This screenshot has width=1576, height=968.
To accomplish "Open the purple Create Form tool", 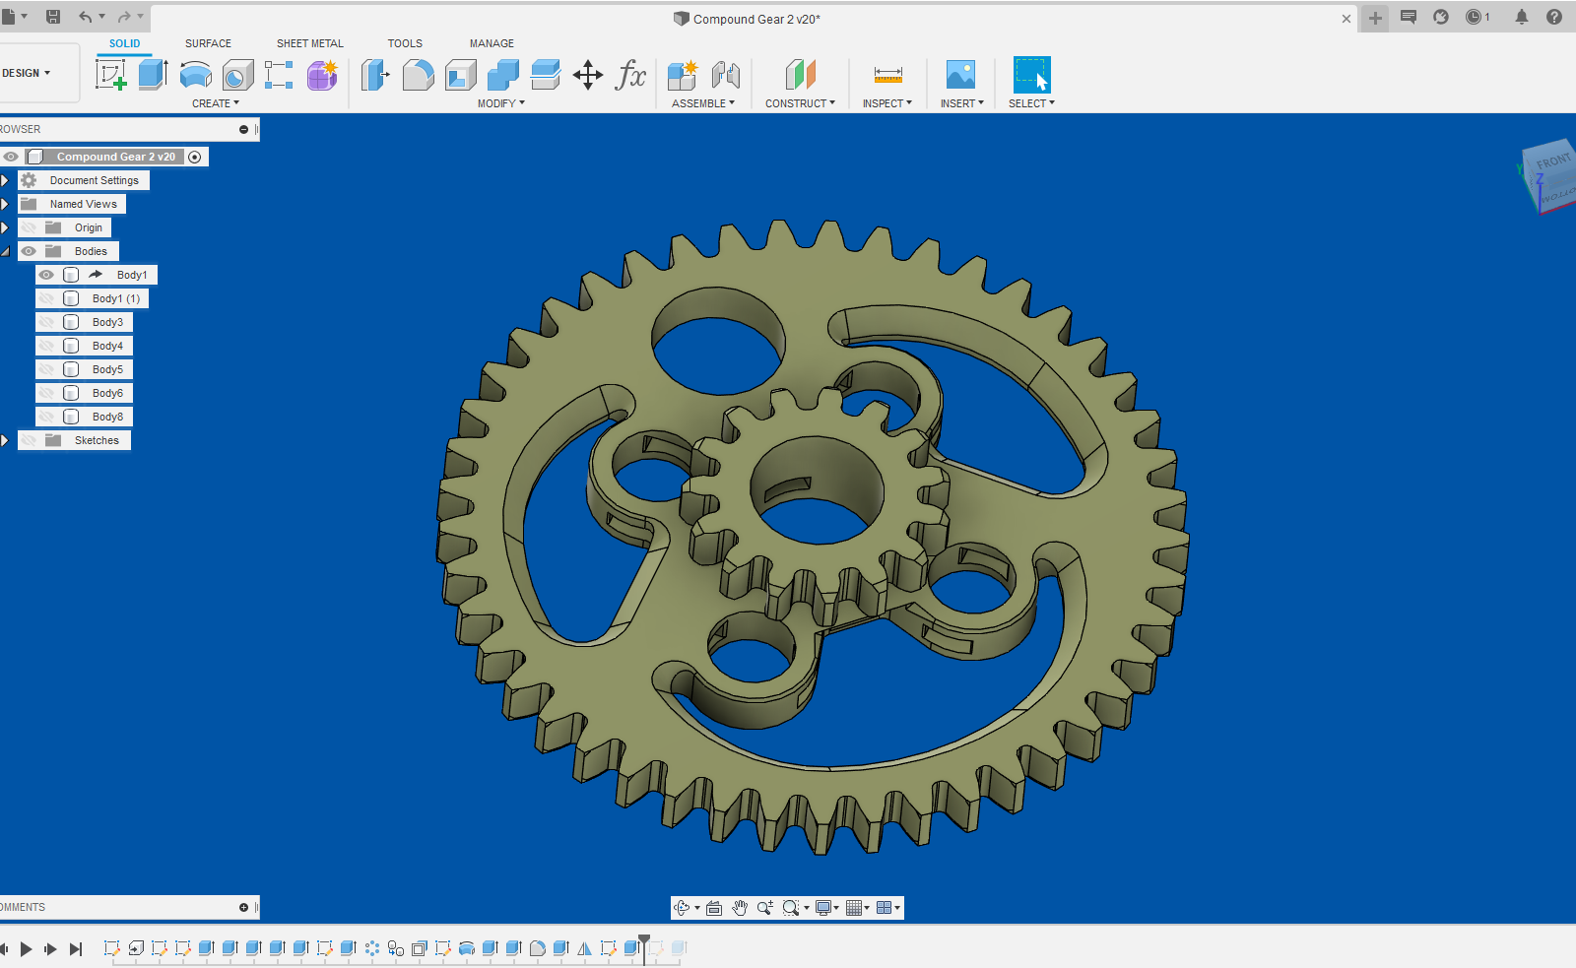I will pos(322,75).
